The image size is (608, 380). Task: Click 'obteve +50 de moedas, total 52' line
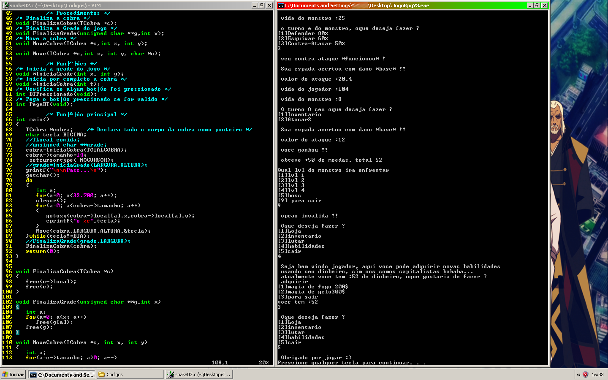[331, 160]
